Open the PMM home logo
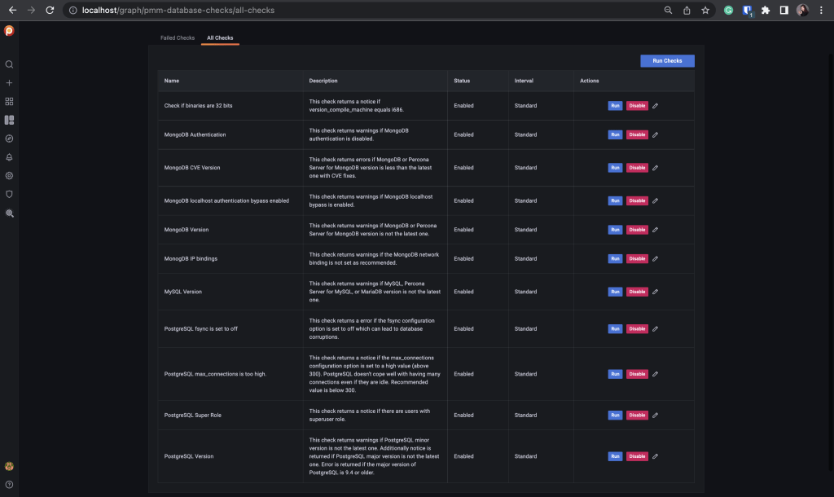Screen dimensions: 834x497 [x=9, y=31]
